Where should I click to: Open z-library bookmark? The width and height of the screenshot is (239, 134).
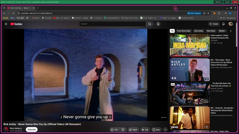96,18
